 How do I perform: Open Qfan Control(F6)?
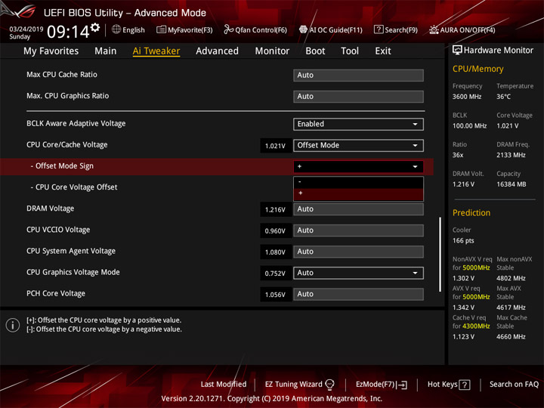255,29
